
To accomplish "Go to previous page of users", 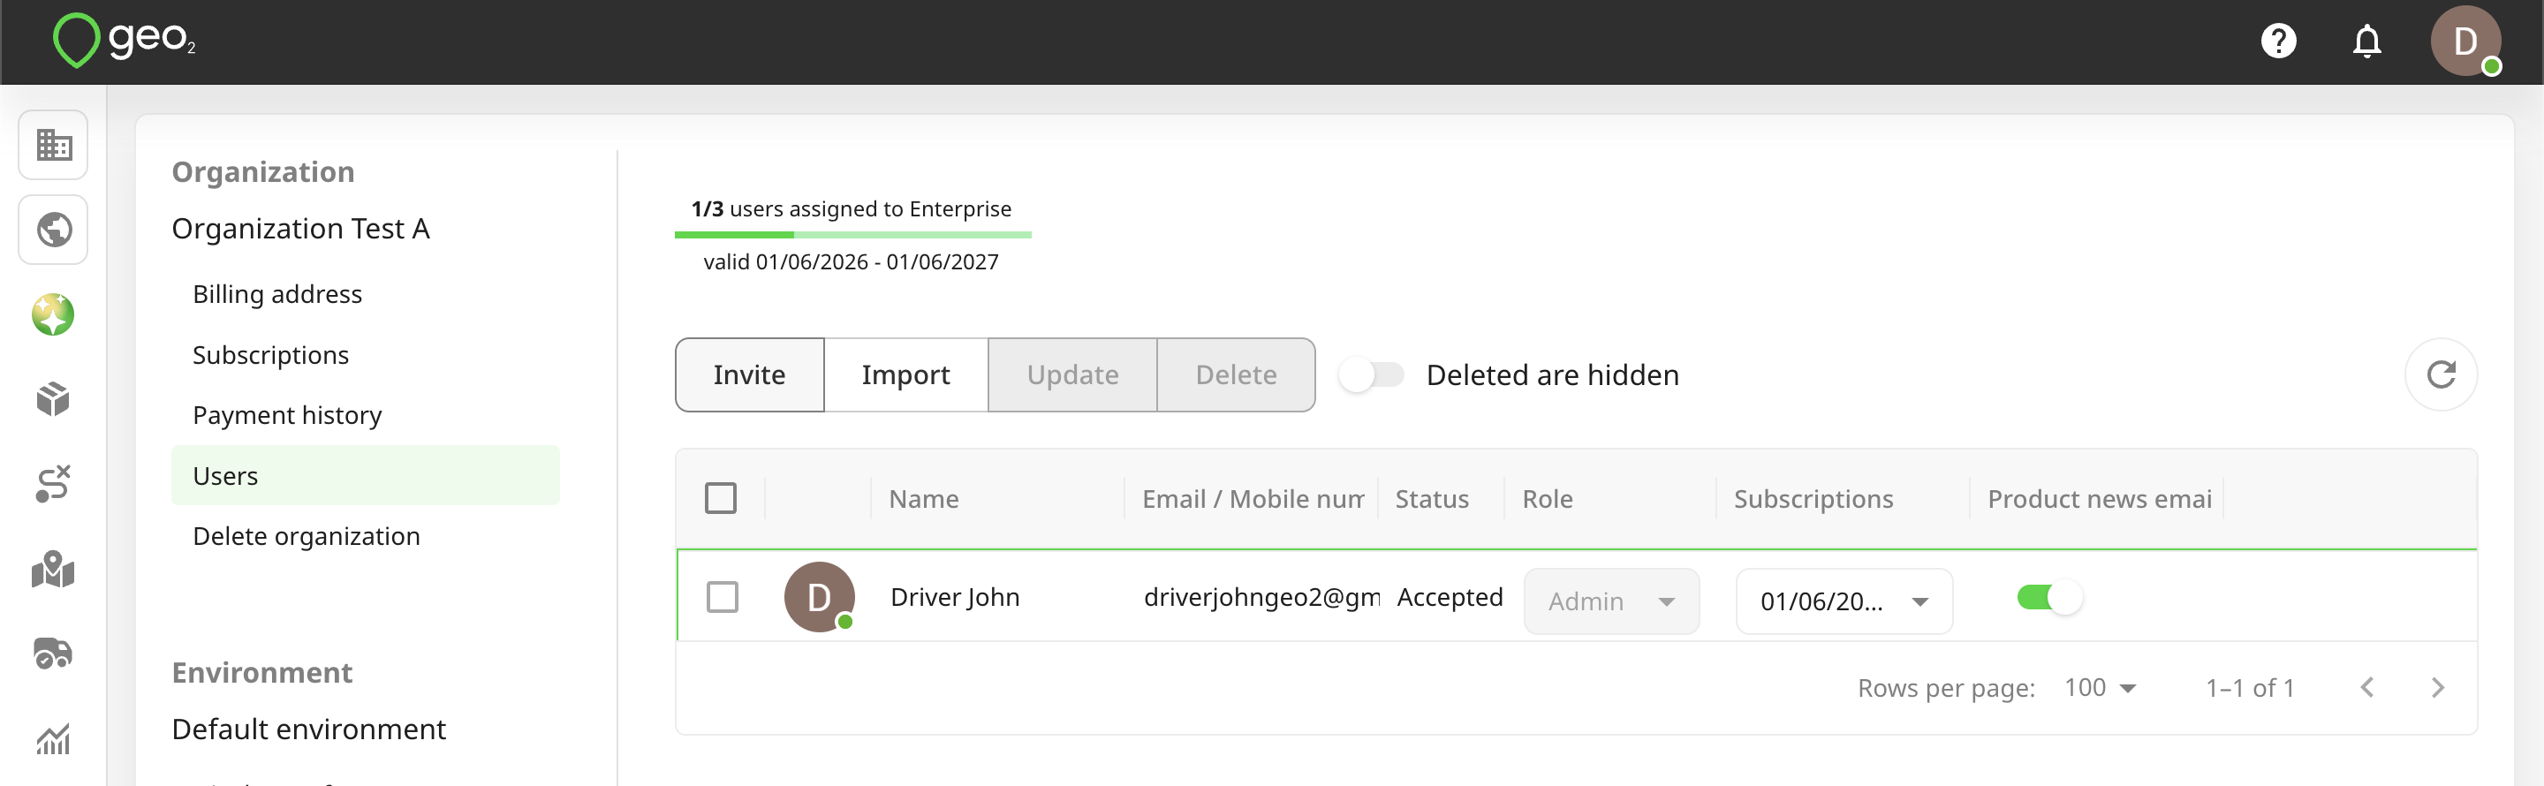I will tap(2367, 688).
